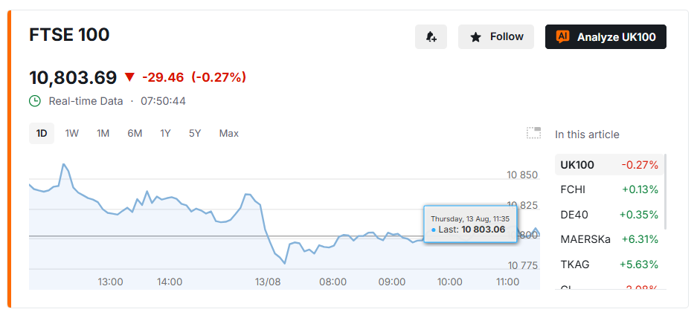Click the fullscreen chart expand icon
The width and height of the screenshot is (697, 315).
tap(533, 133)
